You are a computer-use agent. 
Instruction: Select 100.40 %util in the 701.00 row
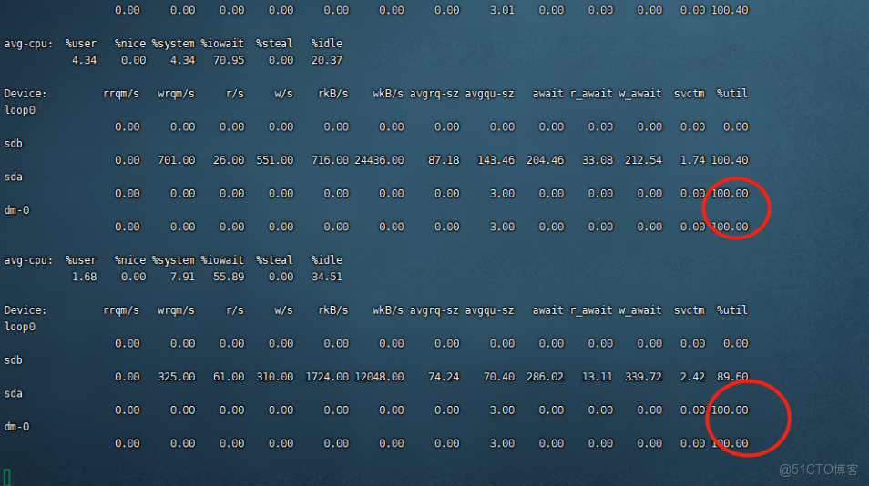click(x=730, y=160)
